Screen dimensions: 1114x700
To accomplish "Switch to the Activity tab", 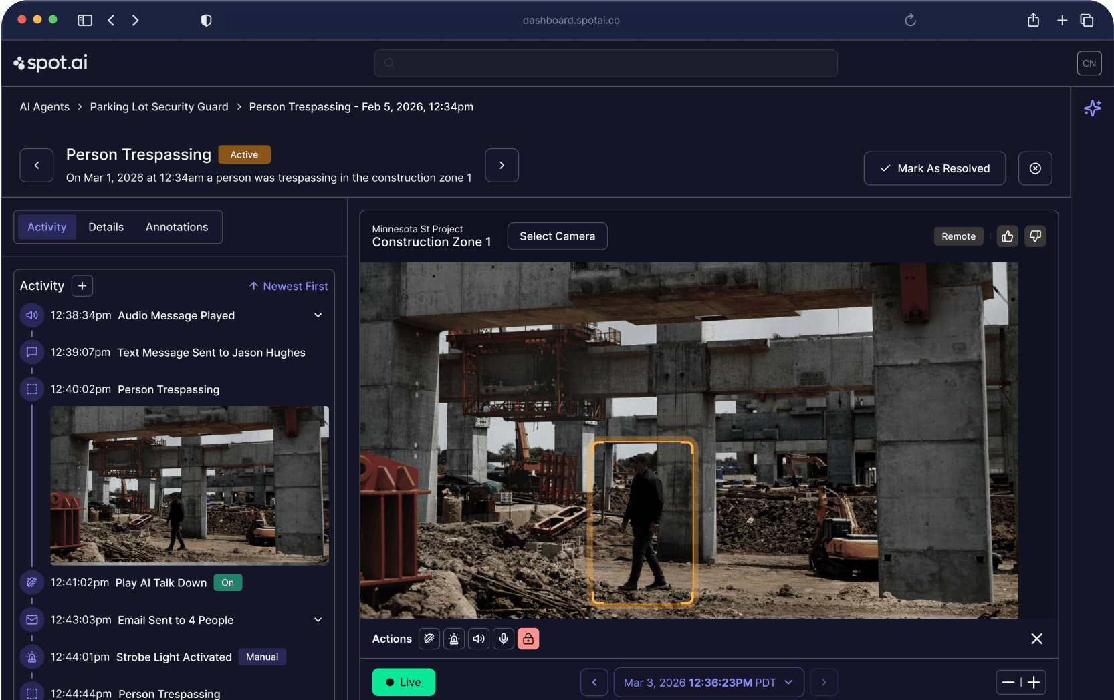I will coord(47,227).
